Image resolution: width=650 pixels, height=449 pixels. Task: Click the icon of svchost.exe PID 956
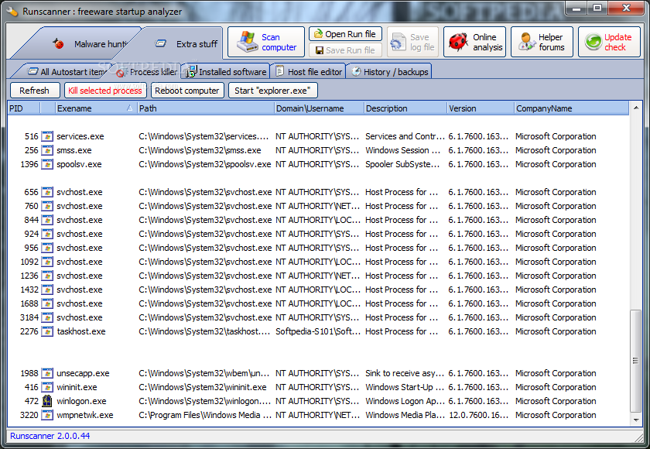(x=47, y=248)
